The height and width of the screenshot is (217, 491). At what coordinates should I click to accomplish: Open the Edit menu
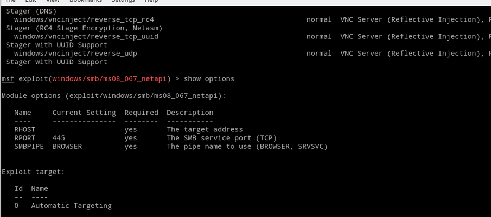point(30,1)
